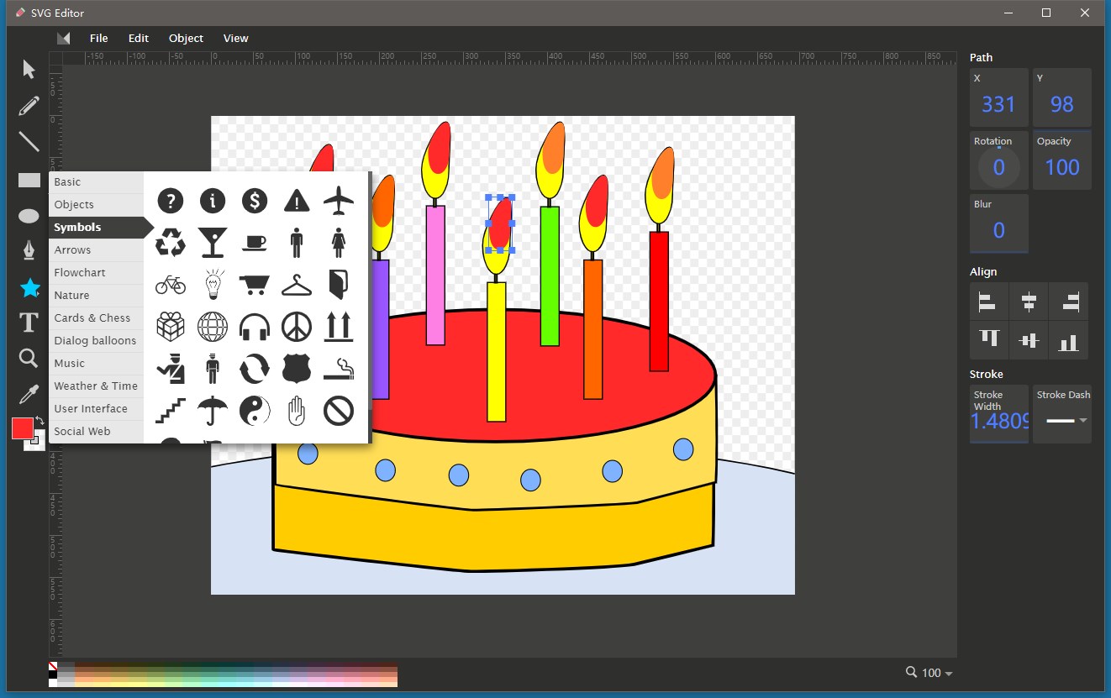The width and height of the screenshot is (1111, 698).
Task: Select the arrow selection tool
Action: pyautogui.click(x=28, y=68)
